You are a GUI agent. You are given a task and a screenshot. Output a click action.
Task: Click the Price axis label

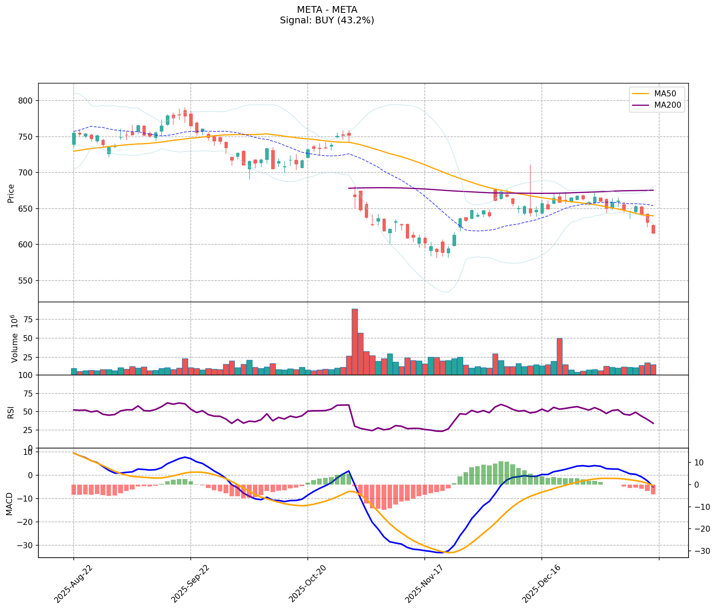[x=11, y=193]
